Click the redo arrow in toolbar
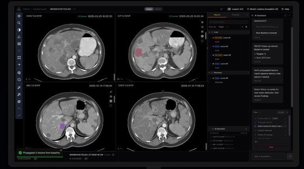 pos(19,116)
